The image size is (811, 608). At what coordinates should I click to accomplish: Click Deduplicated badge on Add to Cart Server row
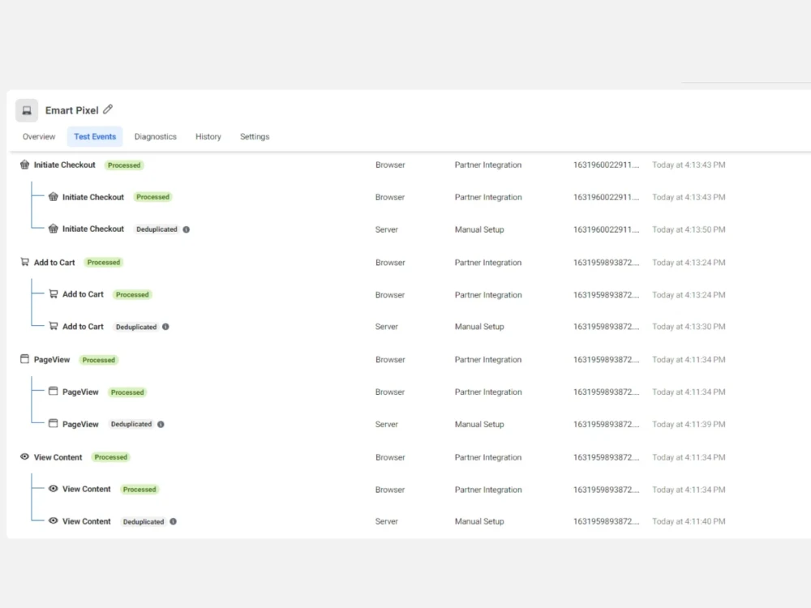coord(136,327)
